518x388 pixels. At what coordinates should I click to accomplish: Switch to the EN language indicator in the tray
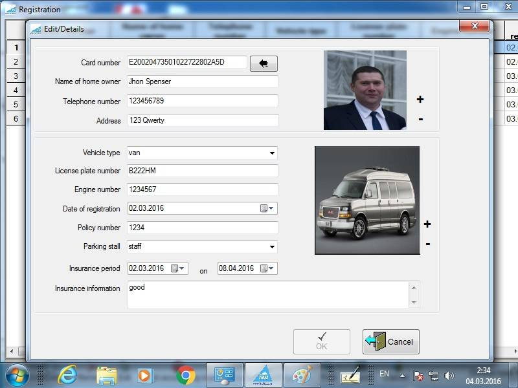click(383, 374)
